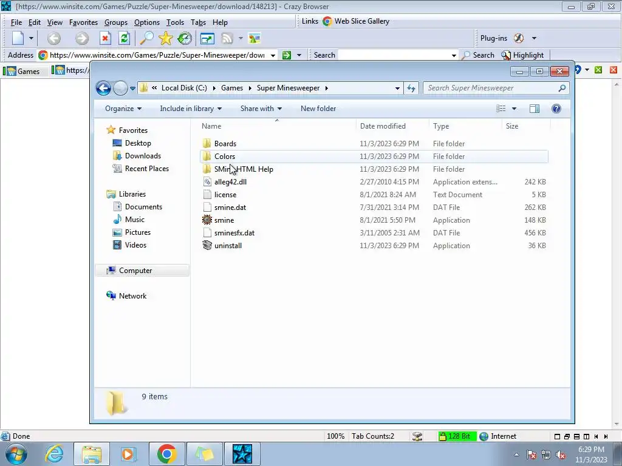Click the Stop button with red X in browser toolbar
622x466 pixels.
click(x=105, y=38)
